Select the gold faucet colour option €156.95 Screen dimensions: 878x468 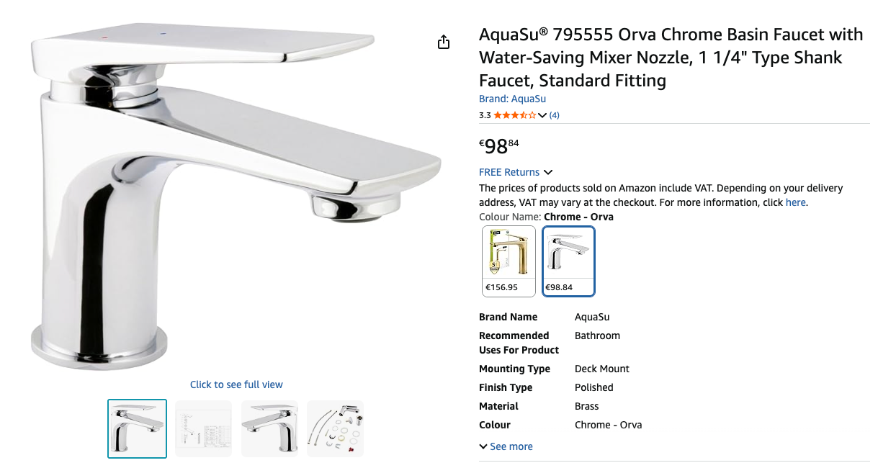(x=509, y=261)
